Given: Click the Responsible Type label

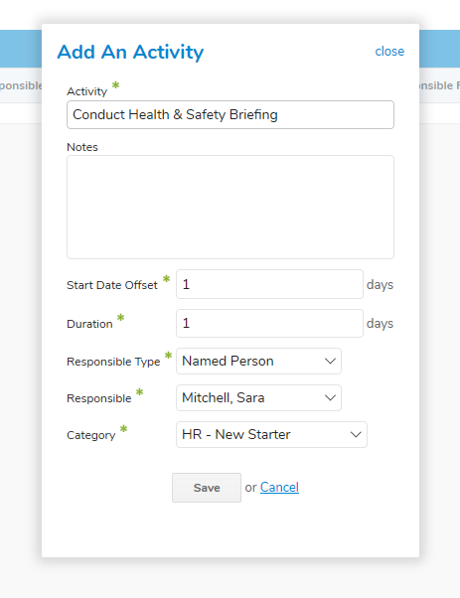Looking at the screenshot, I should click(x=113, y=362).
